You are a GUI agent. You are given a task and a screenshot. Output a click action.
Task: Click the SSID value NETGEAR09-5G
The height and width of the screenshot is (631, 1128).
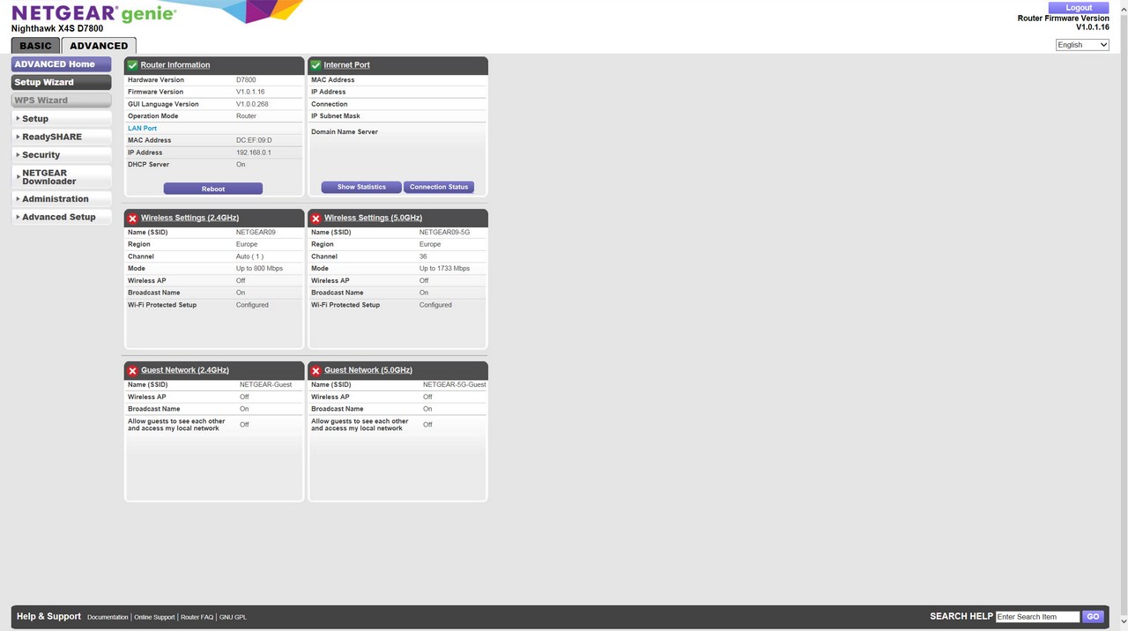point(445,233)
